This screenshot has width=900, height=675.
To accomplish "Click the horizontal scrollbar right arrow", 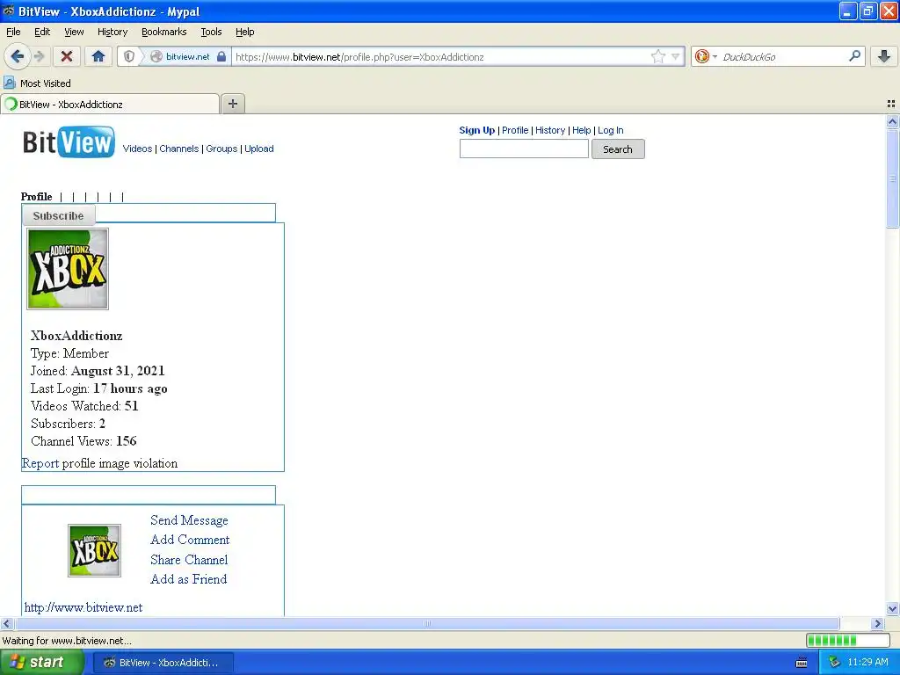I will tap(877, 623).
